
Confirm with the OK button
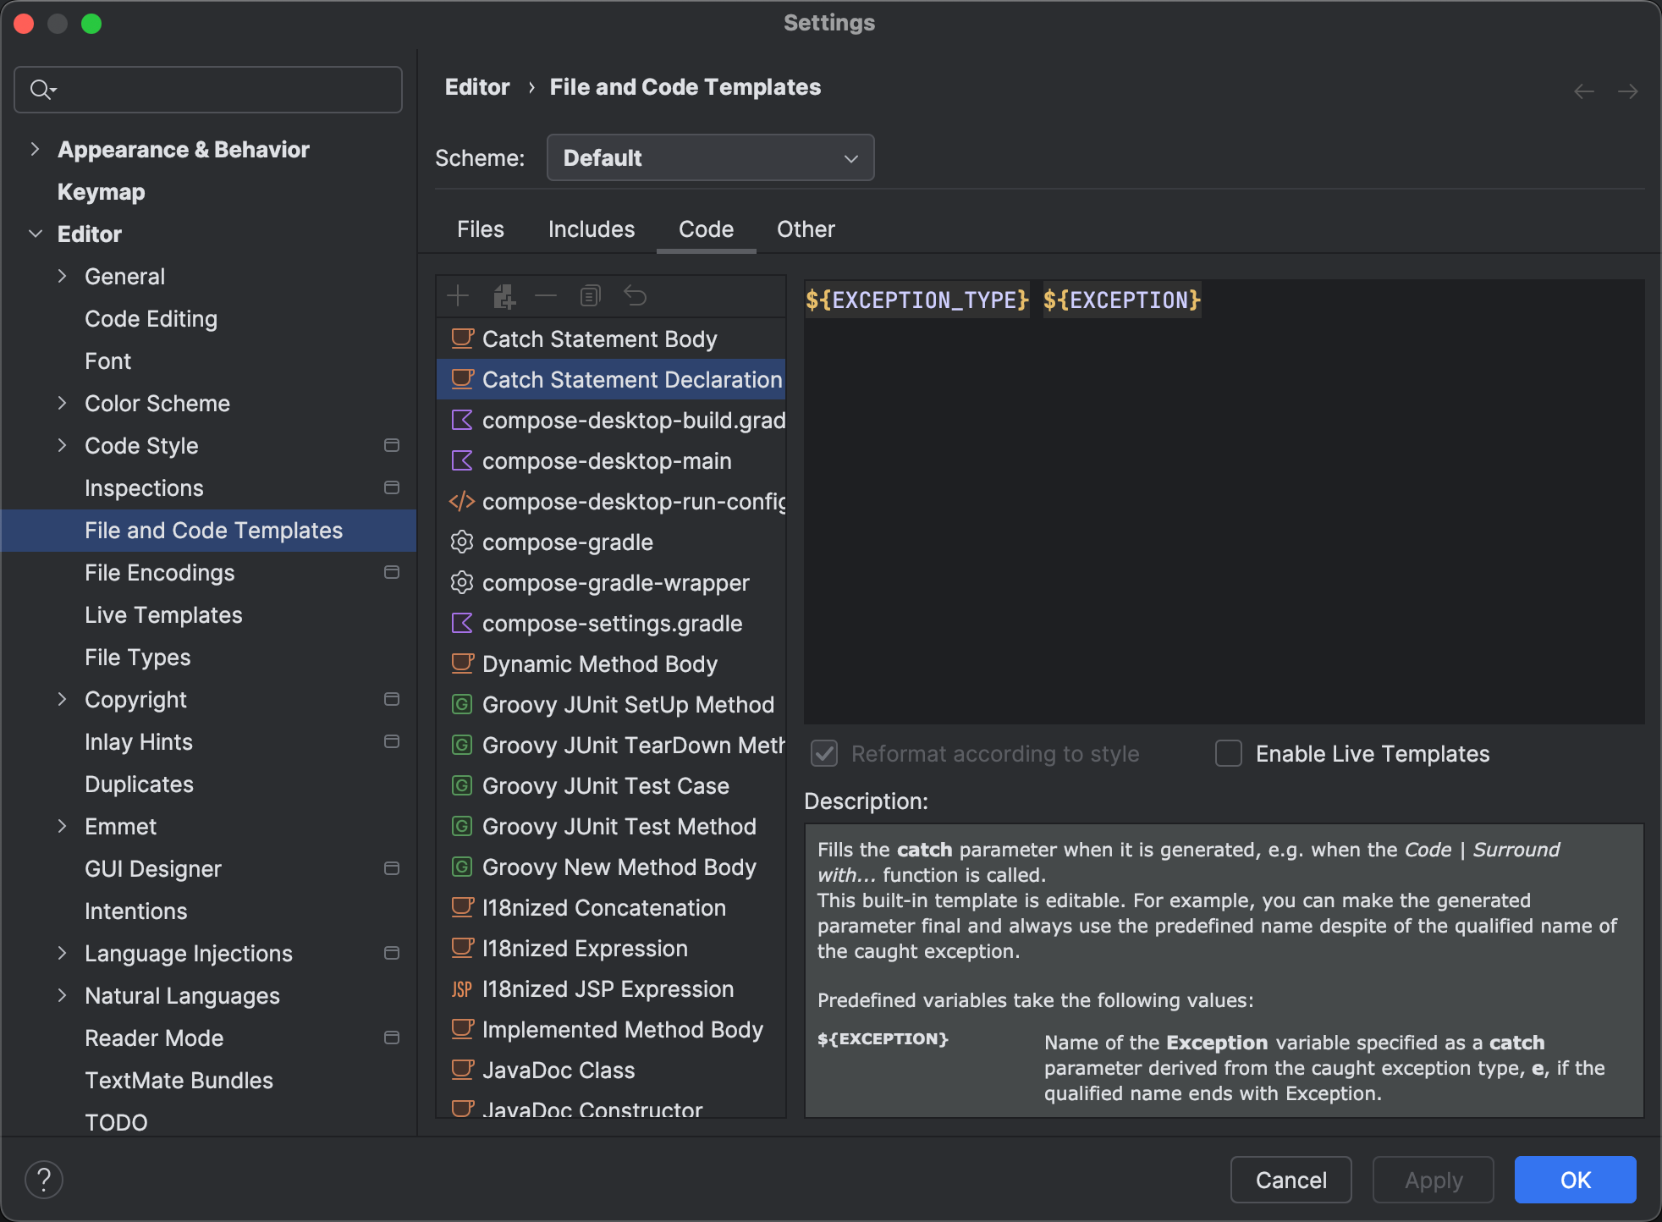pos(1575,1180)
